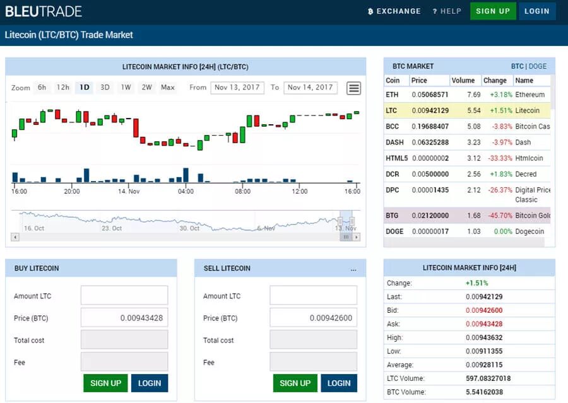Select the DASH market row
The image size is (568, 403).
point(467,143)
